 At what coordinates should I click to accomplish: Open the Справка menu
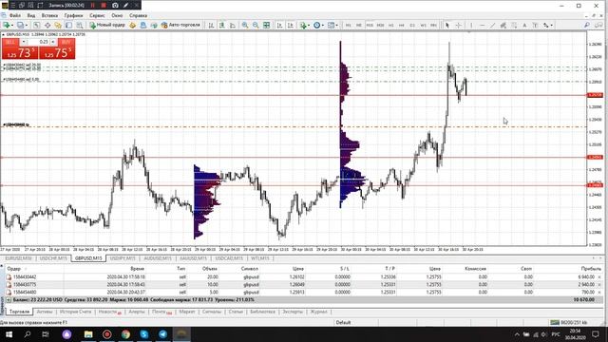[x=138, y=15]
